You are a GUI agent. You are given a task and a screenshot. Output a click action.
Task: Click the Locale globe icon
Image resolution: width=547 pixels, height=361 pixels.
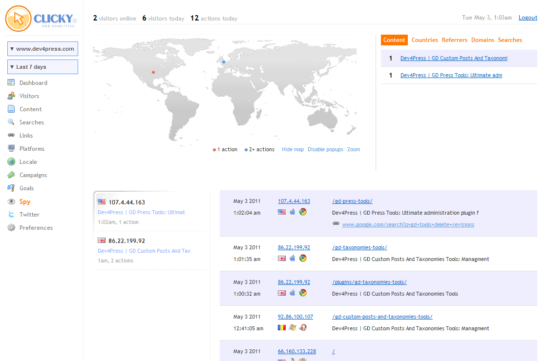(11, 161)
